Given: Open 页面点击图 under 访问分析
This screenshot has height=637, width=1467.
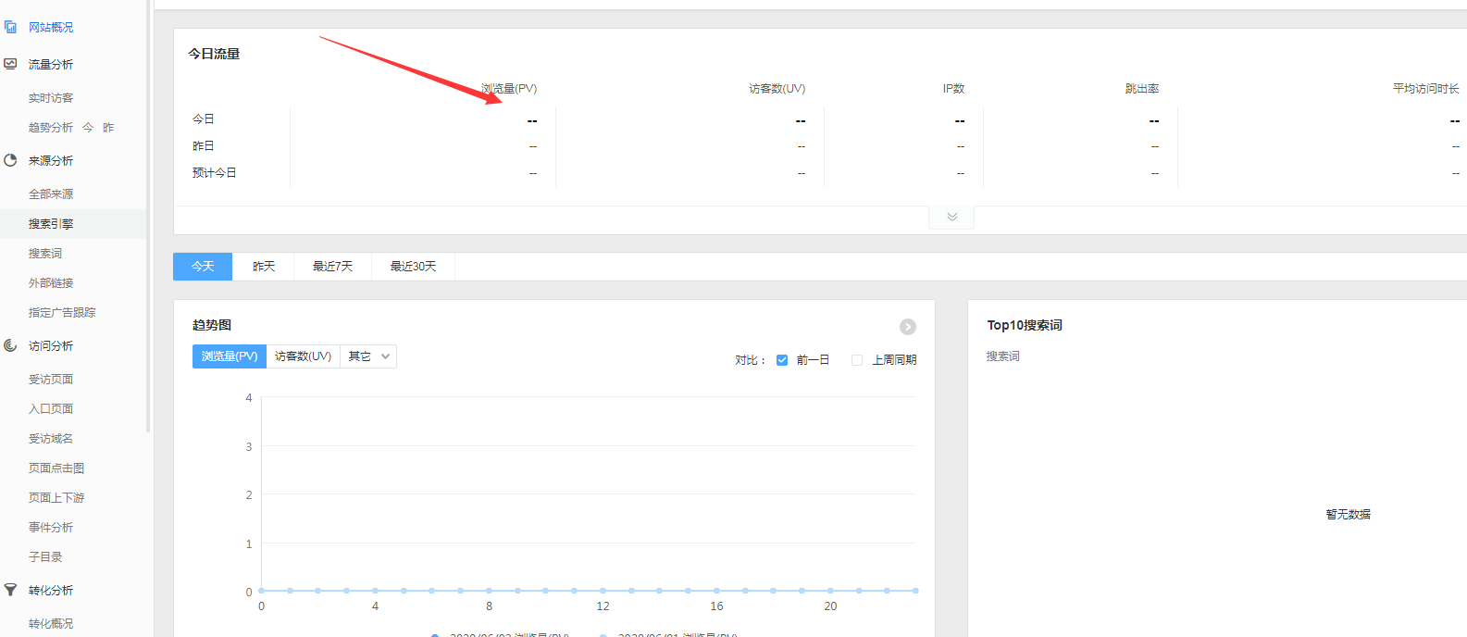Looking at the screenshot, I should tap(56, 468).
